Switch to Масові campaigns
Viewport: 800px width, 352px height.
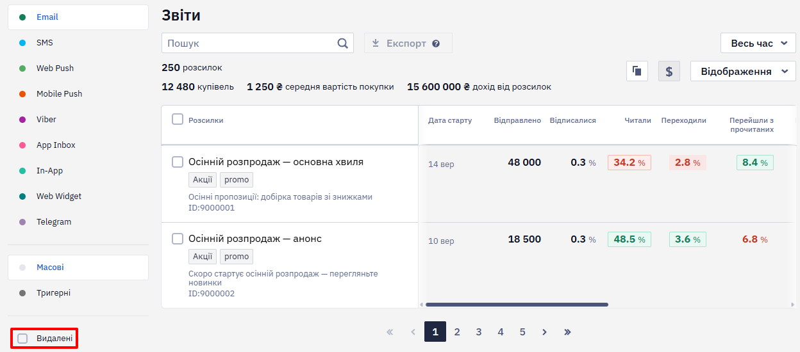[x=78, y=268]
